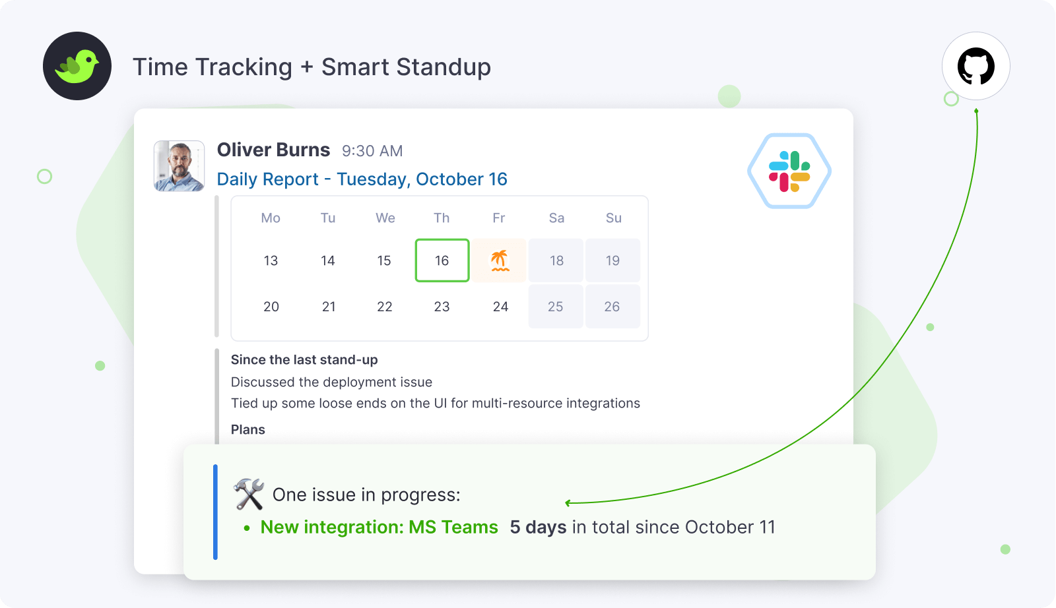The width and height of the screenshot is (1056, 608).
Task: Click the hammer and wrench icon
Action: 249,494
